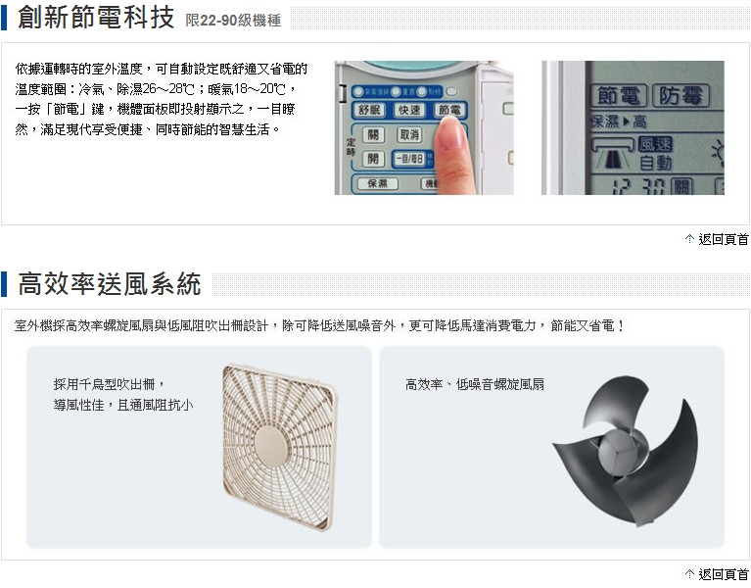Click the 創新節電科技 section heading
Screen dimensions: 751x588
pyautogui.click(x=96, y=18)
